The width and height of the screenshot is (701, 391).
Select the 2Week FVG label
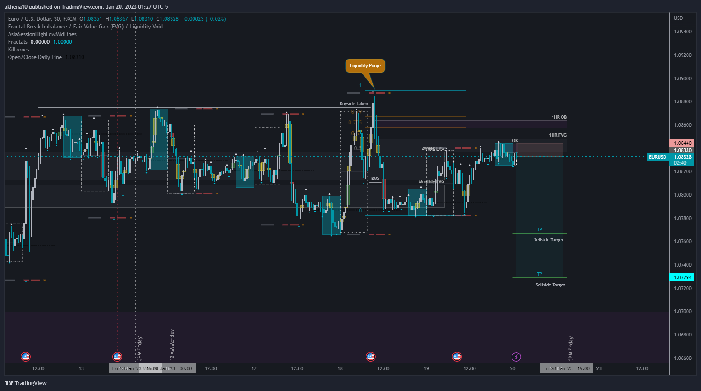[433, 148]
